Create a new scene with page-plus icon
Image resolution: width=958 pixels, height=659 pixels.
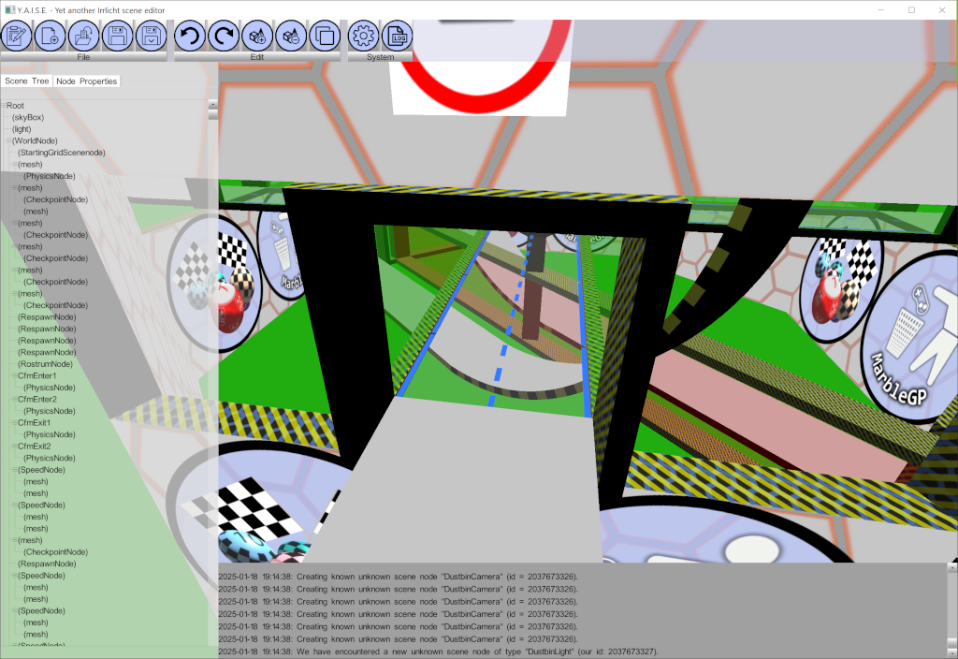click(50, 37)
